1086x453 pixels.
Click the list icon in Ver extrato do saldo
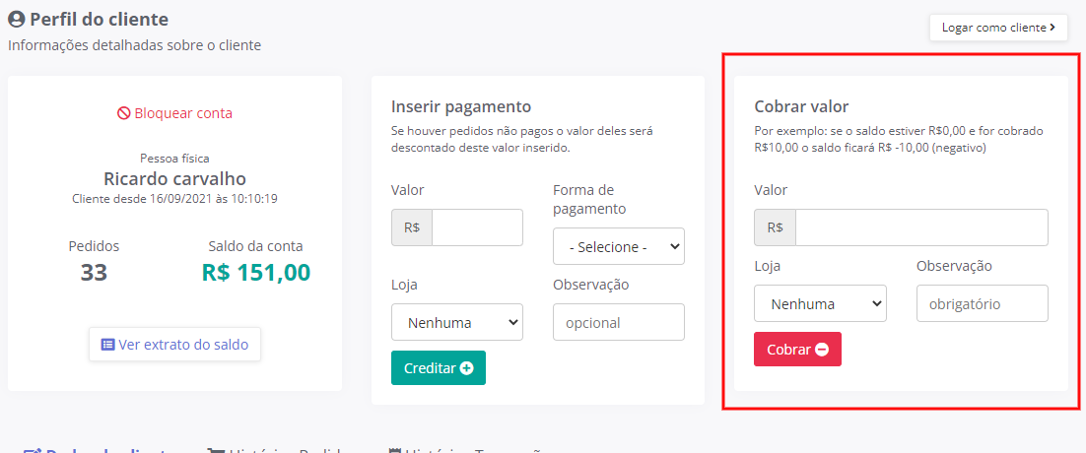click(x=108, y=345)
